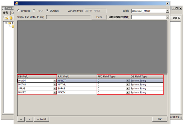The width and height of the screenshot is (184, 125).
Task: Click the auto fill button
Action: coord(42,119)
